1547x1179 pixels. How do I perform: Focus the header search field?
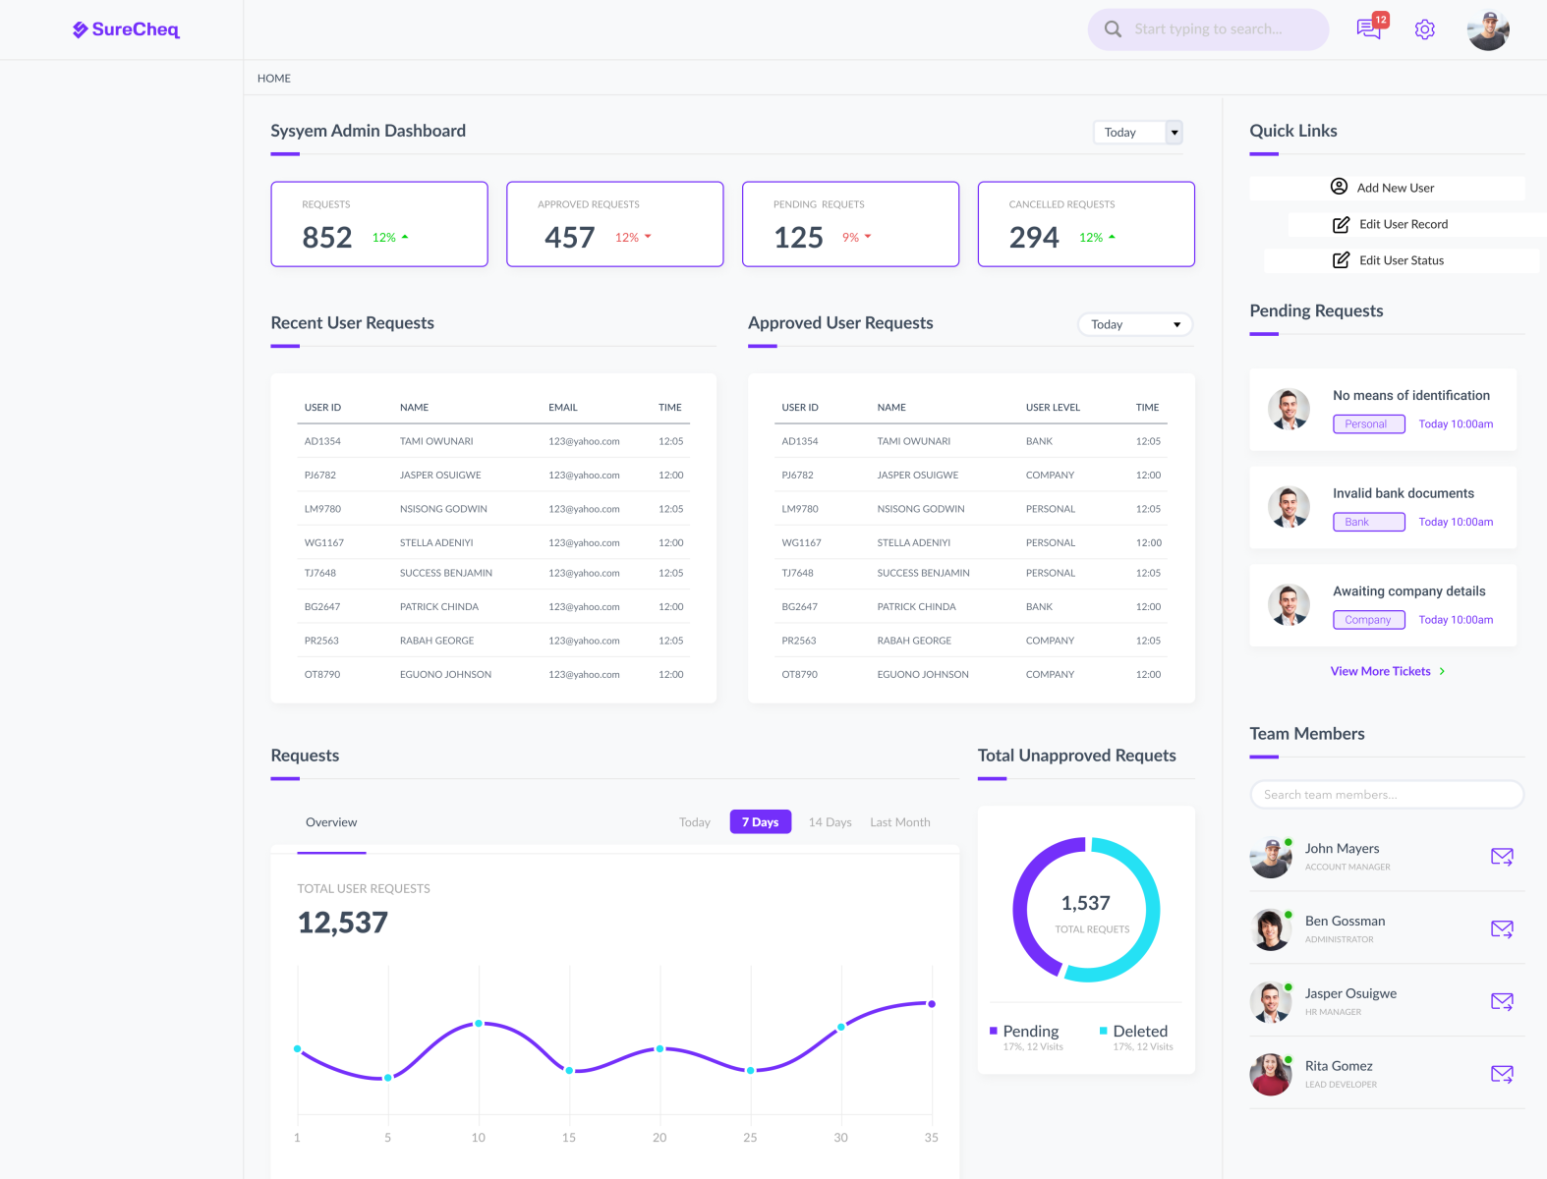[x=1209, y=29]
